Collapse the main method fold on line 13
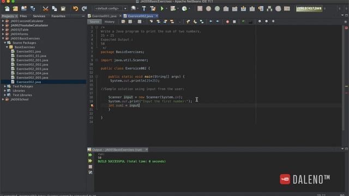This screenshot has height=196, width=349. pyautogui.click(x=97, y=76)
